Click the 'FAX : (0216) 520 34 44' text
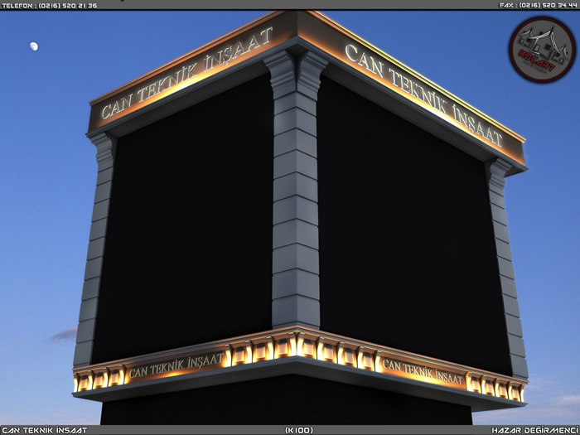Viewport: 580px width, 435px height. click(x=538, y=6)
